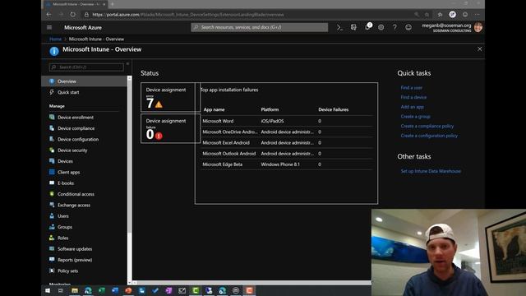Click Set up Intune Data Warehouse link

pyautogui.click(x=431, y=171)
